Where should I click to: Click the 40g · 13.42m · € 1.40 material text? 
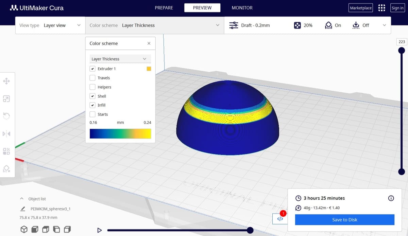click(x=322, y=208)
